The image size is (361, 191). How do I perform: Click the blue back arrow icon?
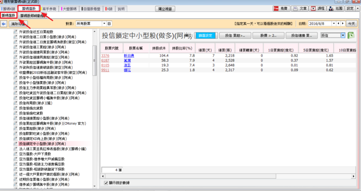pos(4,24)
